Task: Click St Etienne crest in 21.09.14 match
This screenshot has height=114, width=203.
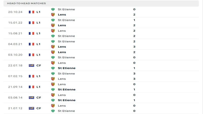Action: [x=53, y=89]
